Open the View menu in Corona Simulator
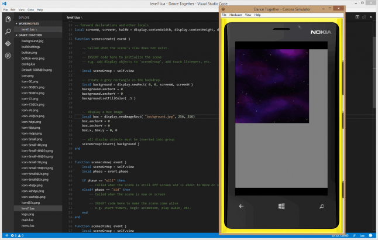The image size is (378, 240). click(248, 14)
